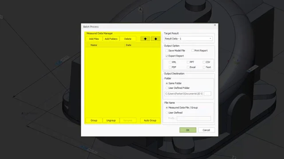
Task: Uncheck the Export Report checkbox
Action: [167, 56]
